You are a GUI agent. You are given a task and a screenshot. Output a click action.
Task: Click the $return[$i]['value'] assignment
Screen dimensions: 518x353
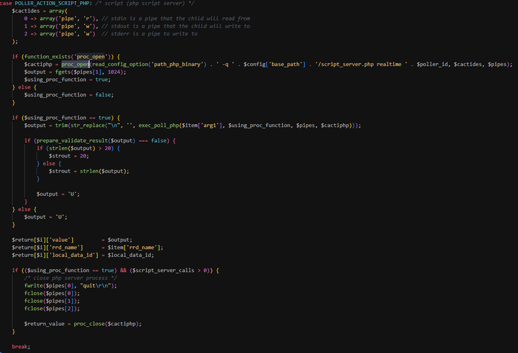pos(72,240)
